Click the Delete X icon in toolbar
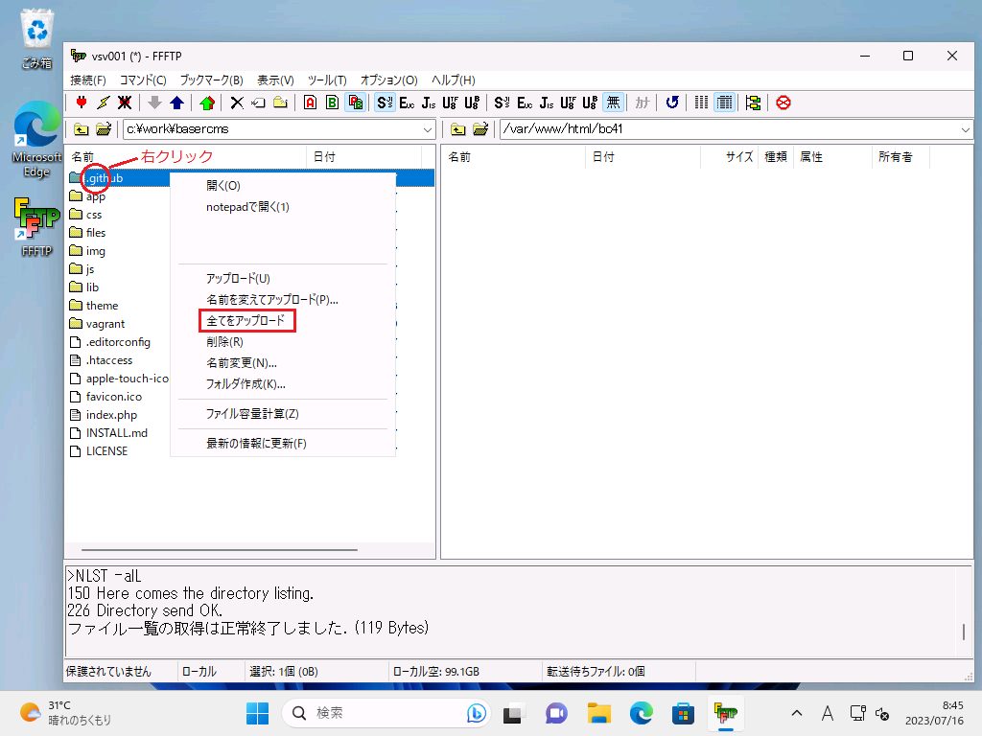This screenshot has width=982, height=736. pos(237,103)
